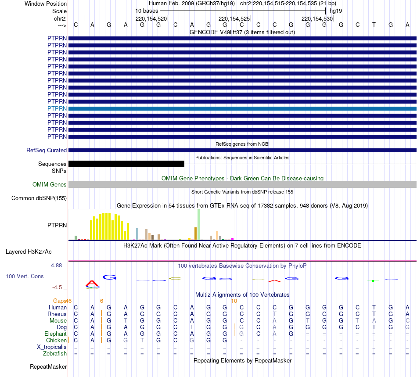Screen dimensions: 417x377
Task: Select the X_tropicalis alignment row label
Action: click(x=52, y=347)
